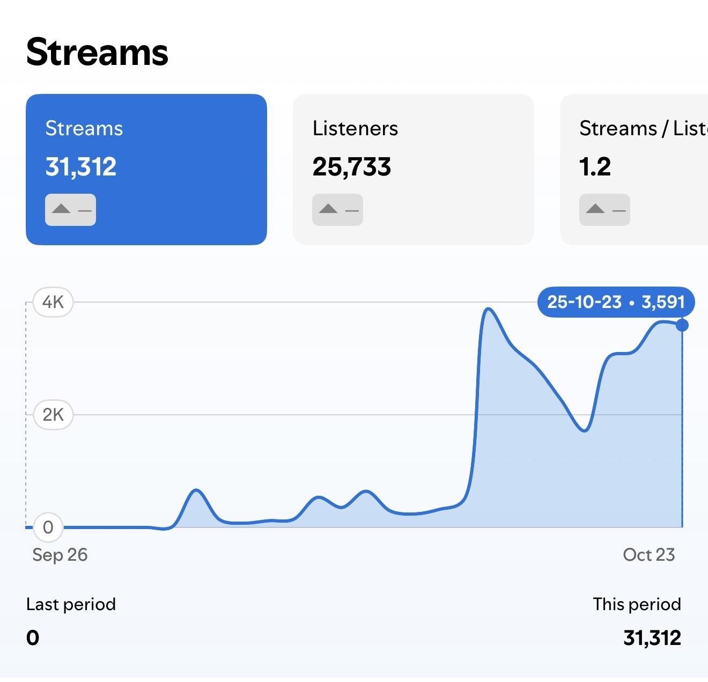
Task: Click the 4K y-axis label bubble
Action: pyautogui.click(x=53, y=302)
